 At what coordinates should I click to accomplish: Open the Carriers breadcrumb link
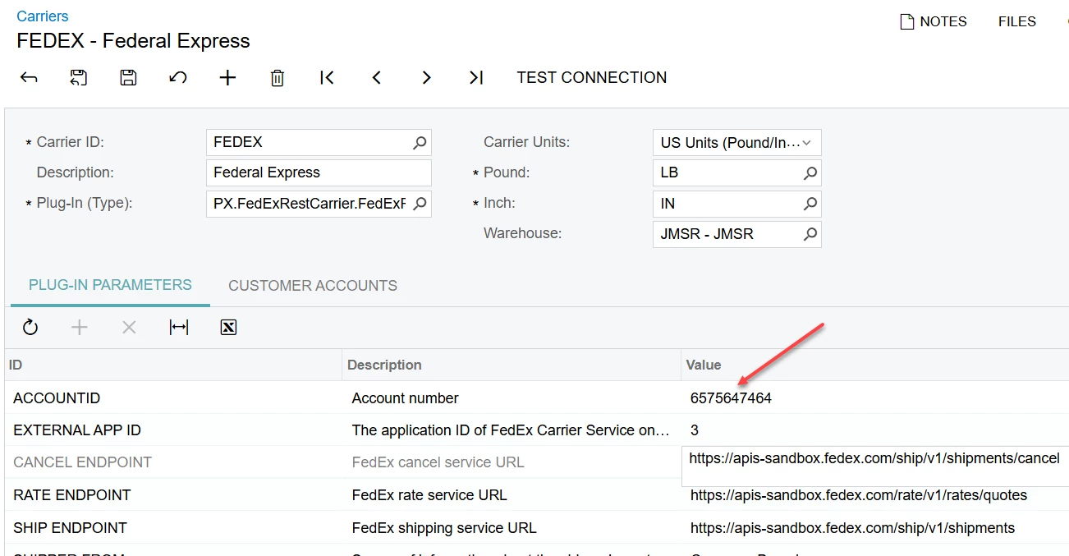43,16
